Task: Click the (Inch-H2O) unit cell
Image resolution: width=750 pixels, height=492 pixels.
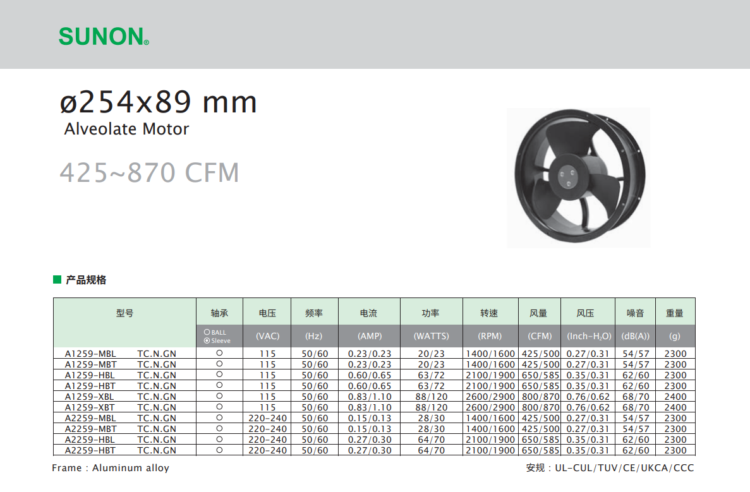Action: pos(589,336)
